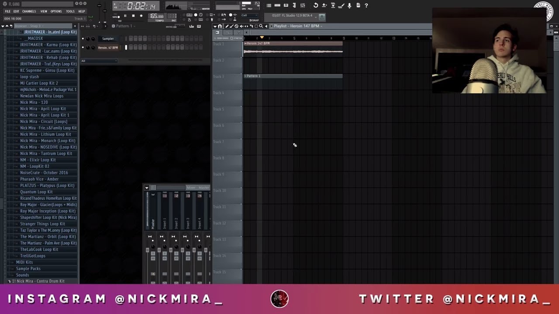
Task: Open audio editor brush icon in toolbar
Action: tap(341, 5)
